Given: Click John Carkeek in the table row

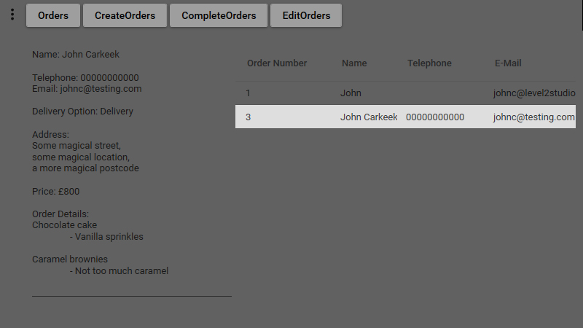Looking at the screenshot, I should (369, 117).
